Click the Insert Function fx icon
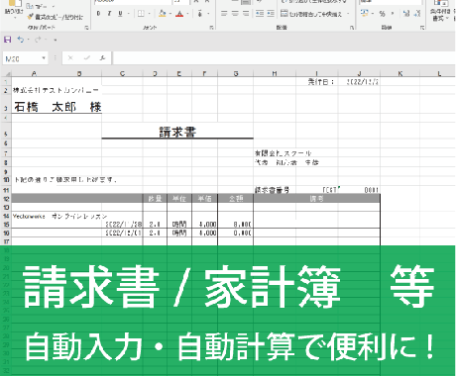The image size is (456, 376). click(x=103, y=58)
